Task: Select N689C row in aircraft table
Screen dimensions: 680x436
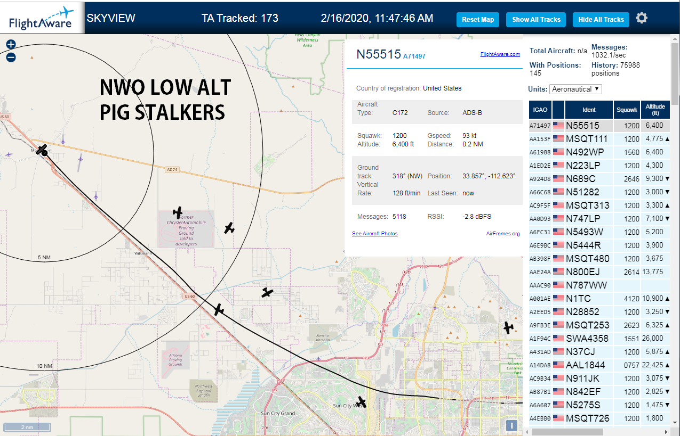Action: point(599,179)
